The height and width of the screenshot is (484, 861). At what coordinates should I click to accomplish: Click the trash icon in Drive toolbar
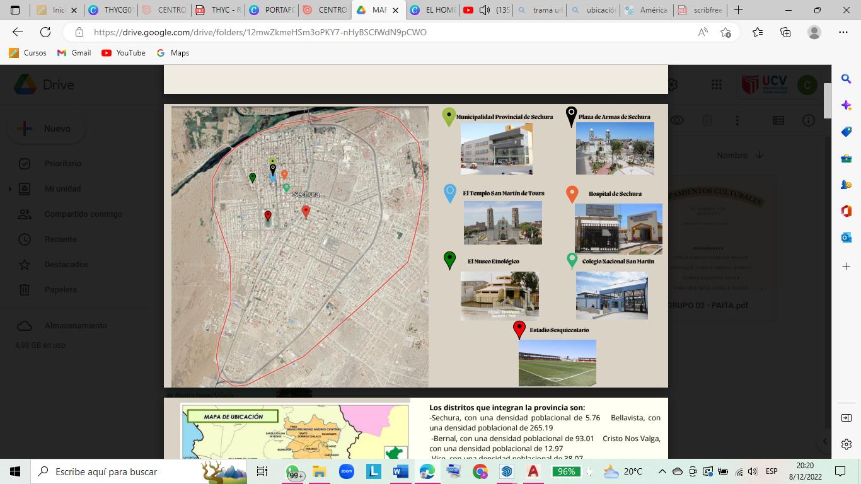707,120
